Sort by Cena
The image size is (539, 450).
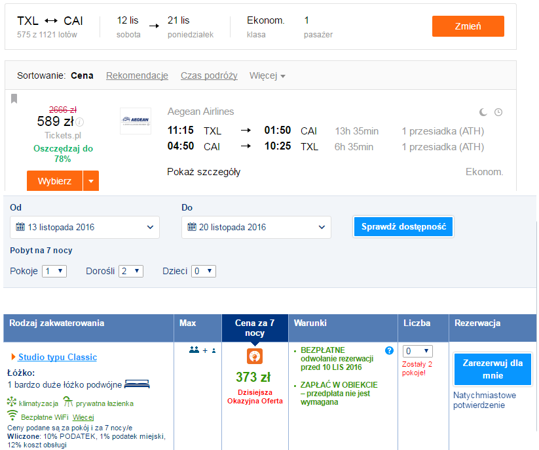click(82, 75)
